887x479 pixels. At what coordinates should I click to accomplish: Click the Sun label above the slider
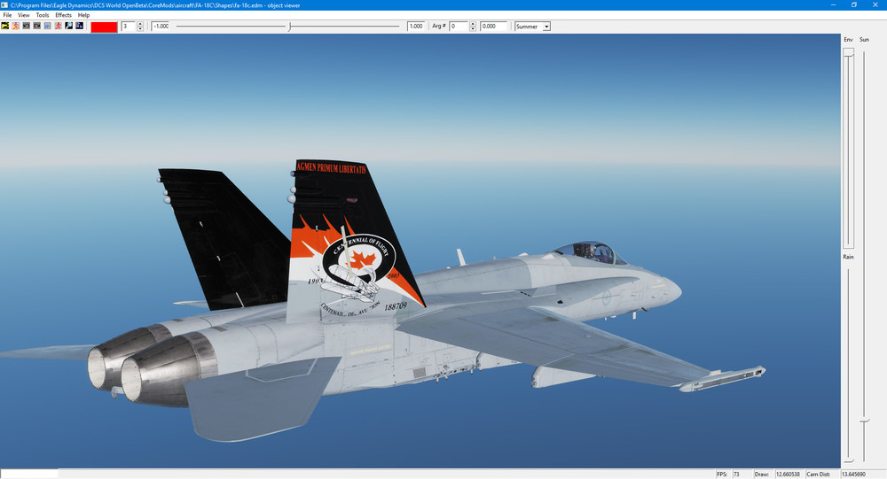tap(864, 40)
